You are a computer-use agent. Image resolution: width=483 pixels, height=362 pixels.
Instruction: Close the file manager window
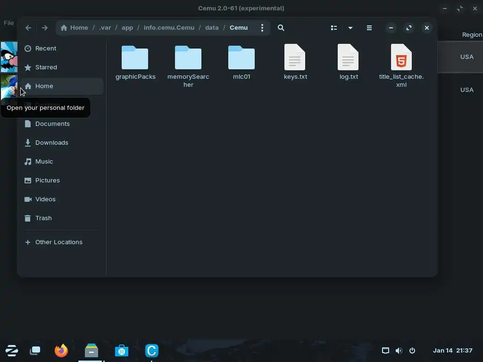pos(426,28)
